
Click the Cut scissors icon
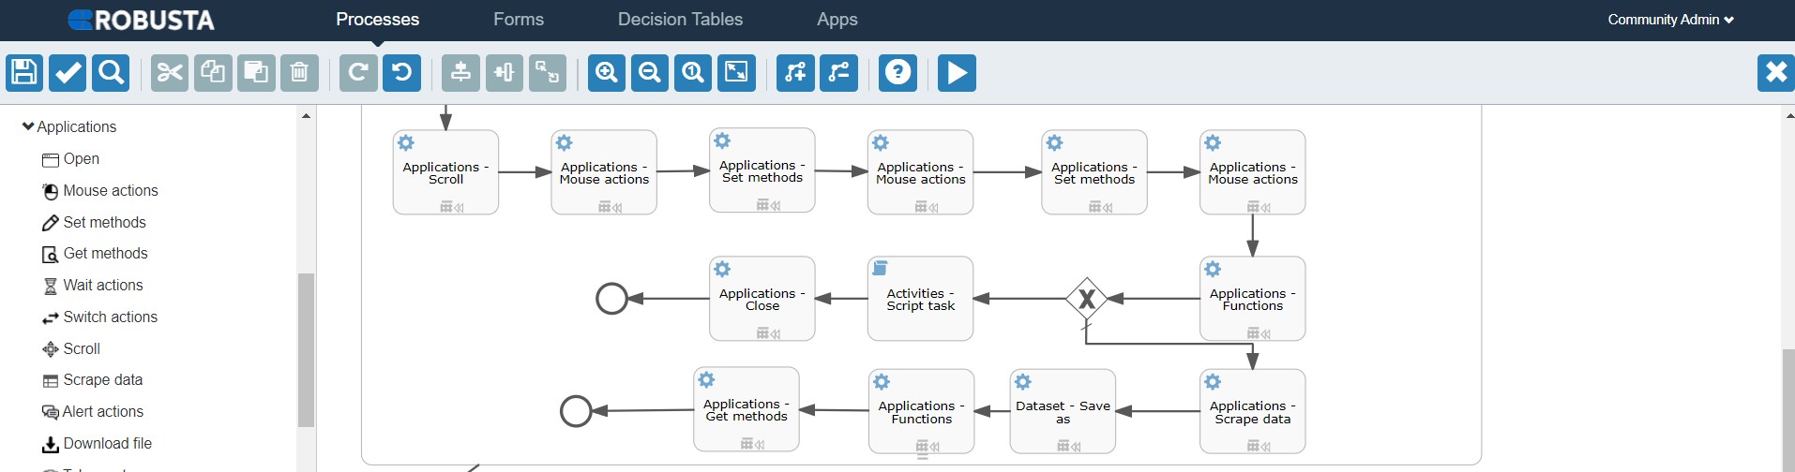(170, 73)
